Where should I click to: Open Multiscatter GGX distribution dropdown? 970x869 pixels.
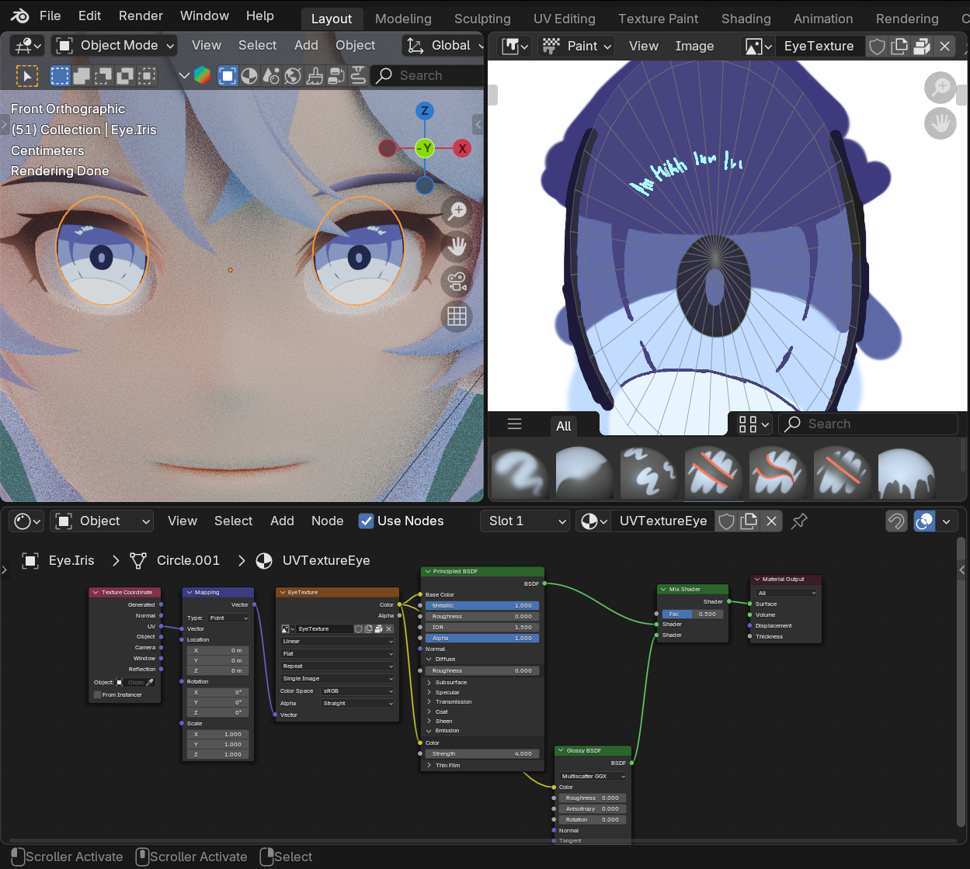593,776
